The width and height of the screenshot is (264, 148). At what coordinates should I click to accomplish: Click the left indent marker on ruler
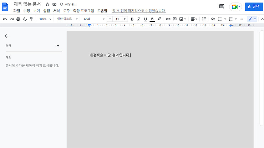pos(89,25)
